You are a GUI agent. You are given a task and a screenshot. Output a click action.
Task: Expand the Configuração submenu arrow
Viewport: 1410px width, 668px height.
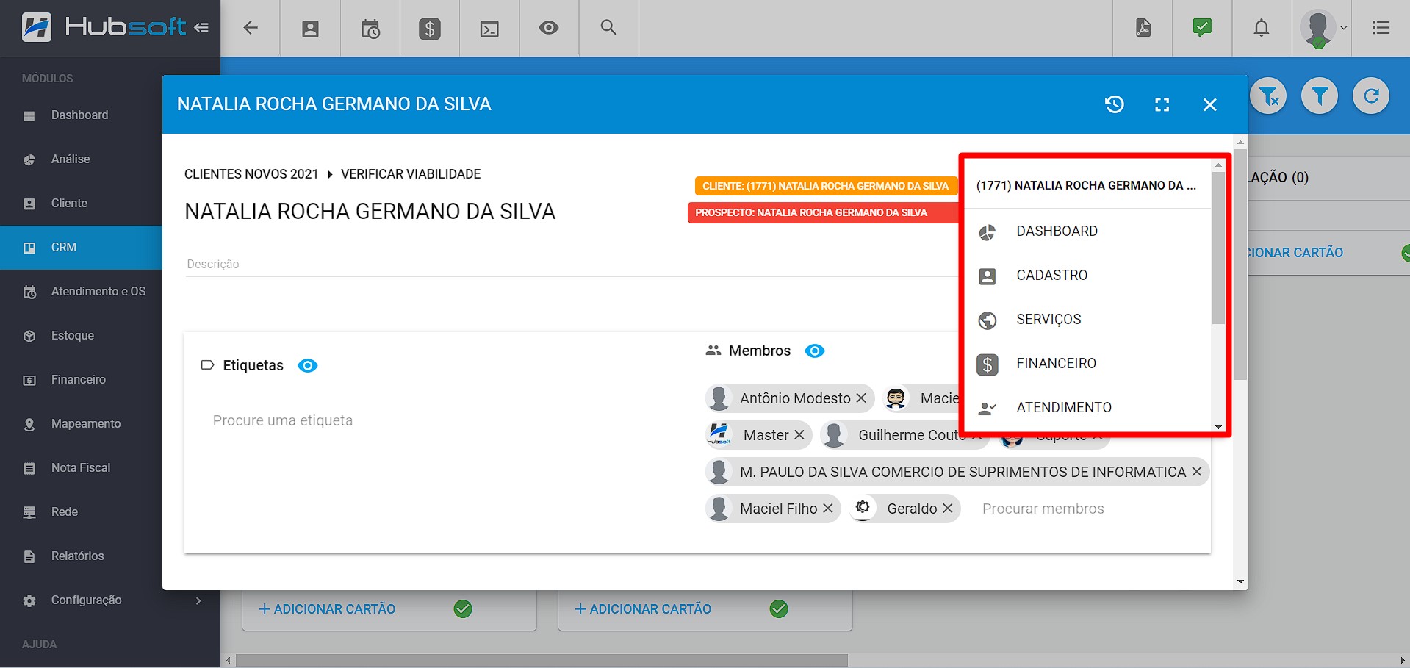(198, 600)
